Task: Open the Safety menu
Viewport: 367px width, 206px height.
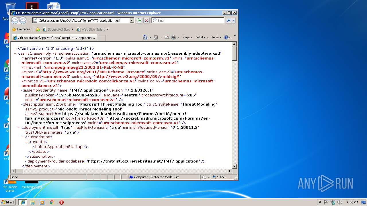Action: (x=202, y=37)
